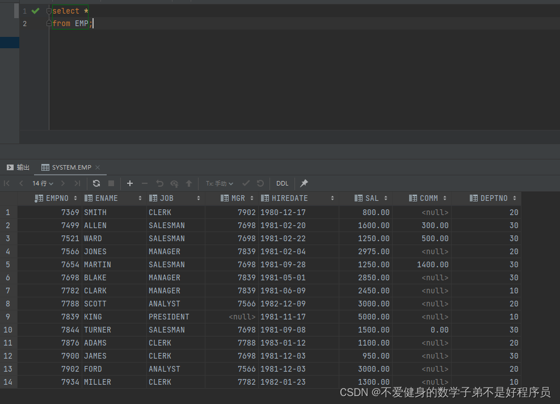
Task: Sort by the HIREDATE column arrows
Action: coord(332,198)
